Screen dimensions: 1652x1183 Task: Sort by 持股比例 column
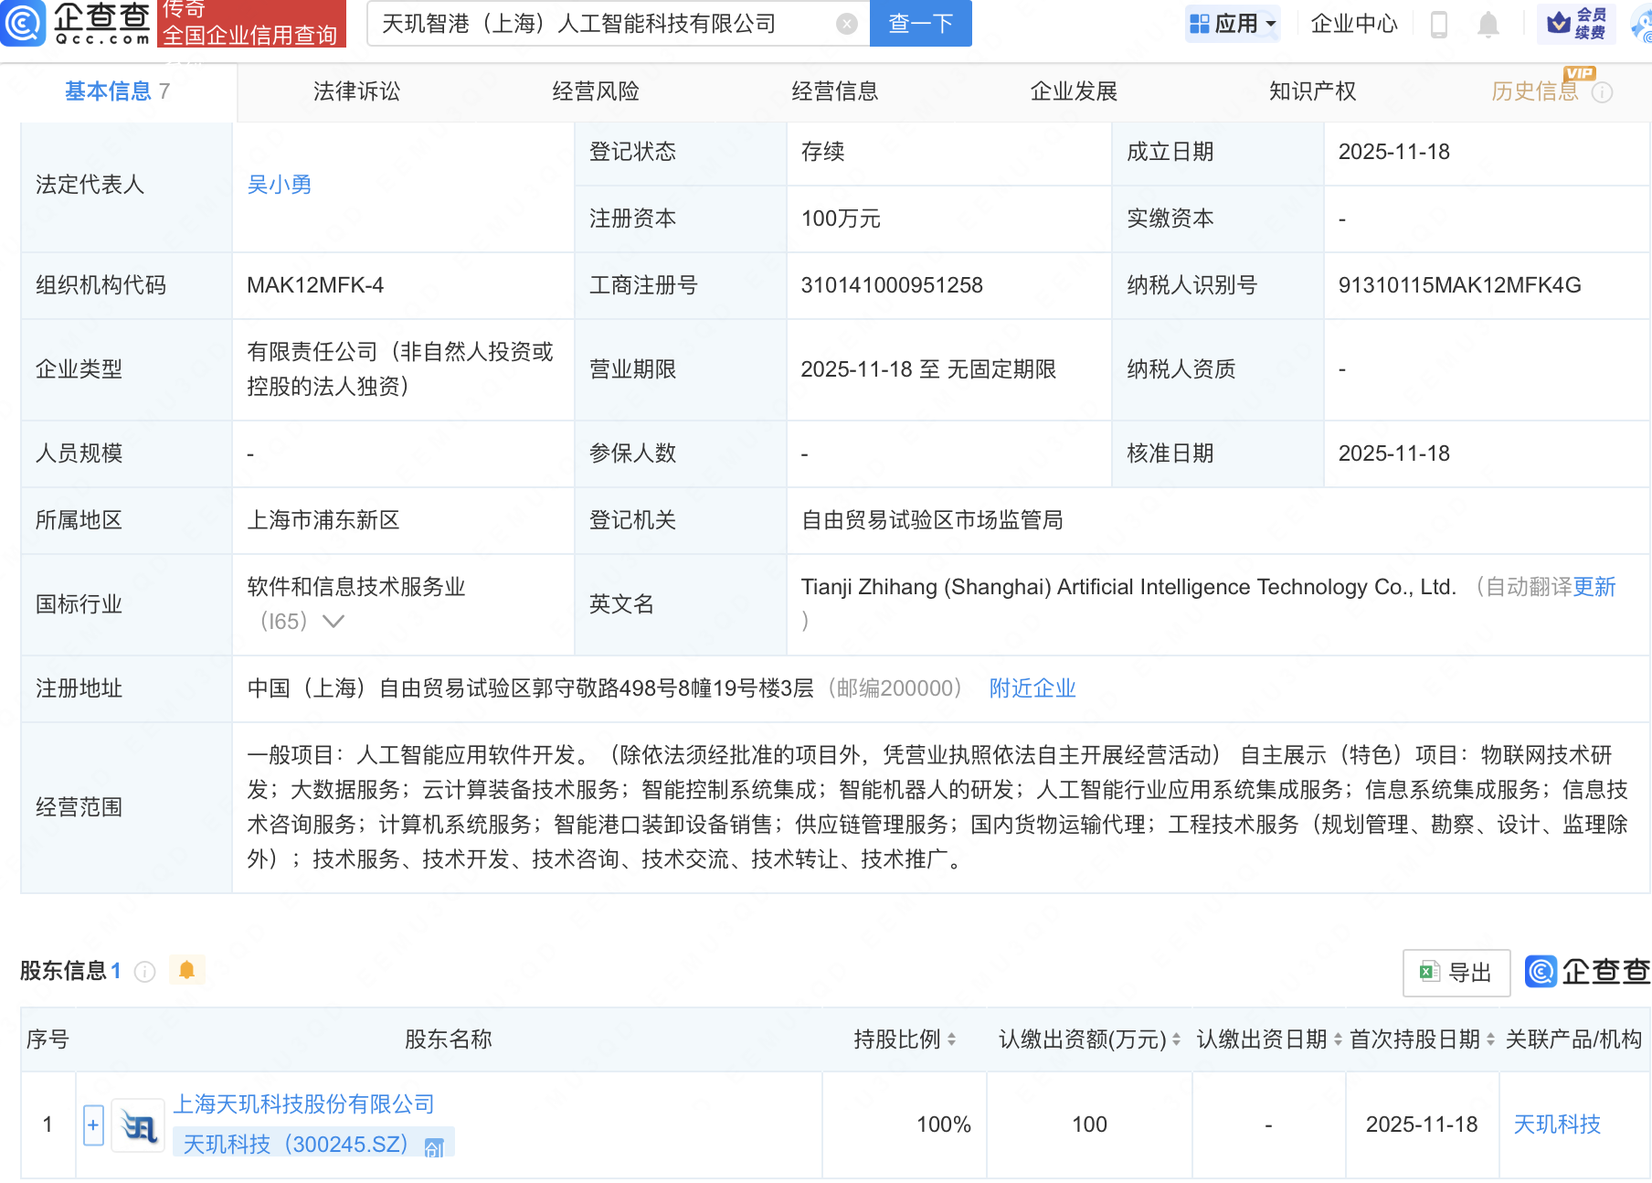[951, 1039]
